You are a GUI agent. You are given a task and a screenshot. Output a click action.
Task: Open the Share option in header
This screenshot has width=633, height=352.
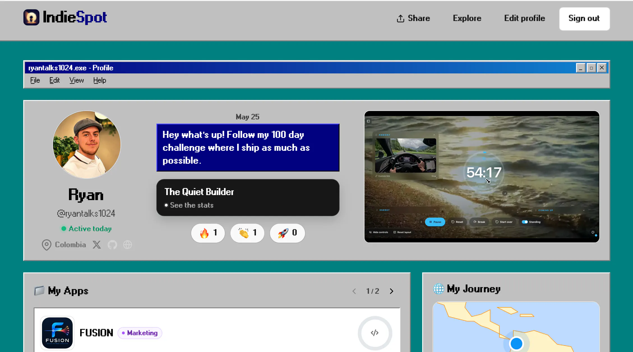point(413,18)
